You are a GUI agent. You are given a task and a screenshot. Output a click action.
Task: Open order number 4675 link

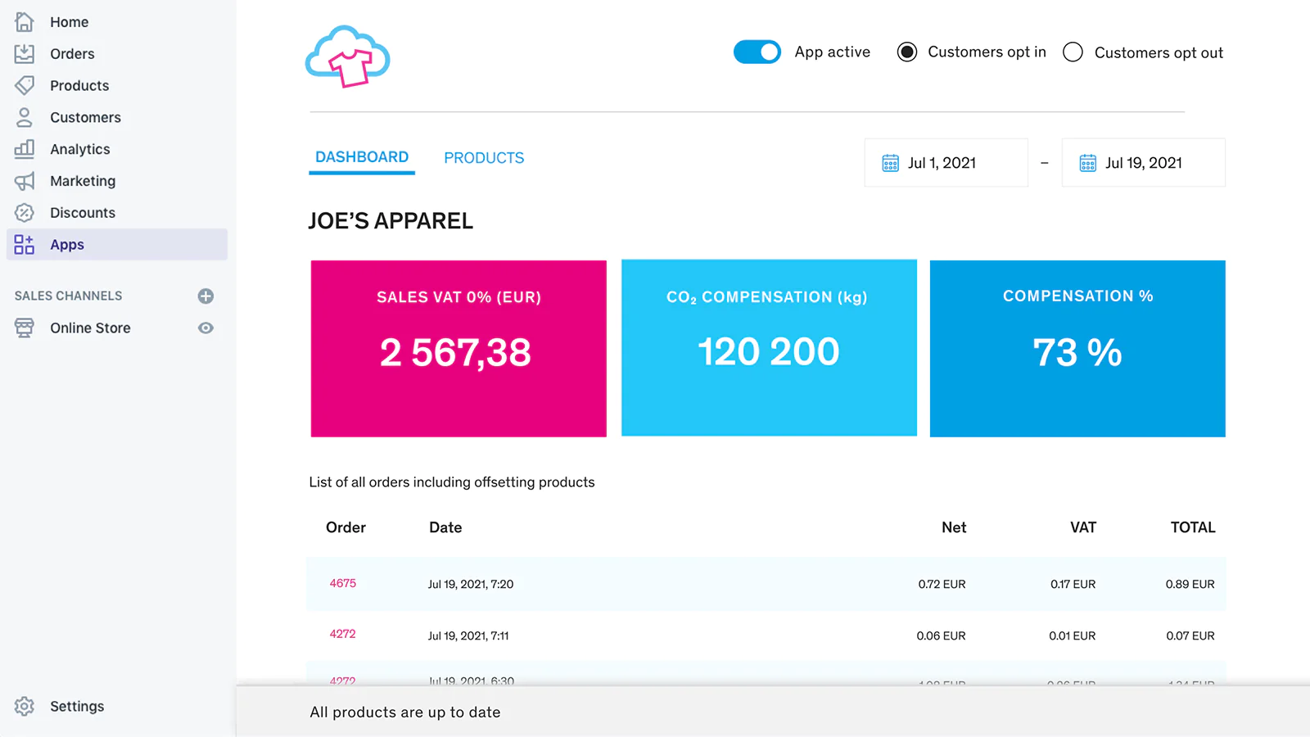click(343, 583)
